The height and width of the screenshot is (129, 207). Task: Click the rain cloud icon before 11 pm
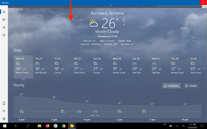[x=79, y=112]
